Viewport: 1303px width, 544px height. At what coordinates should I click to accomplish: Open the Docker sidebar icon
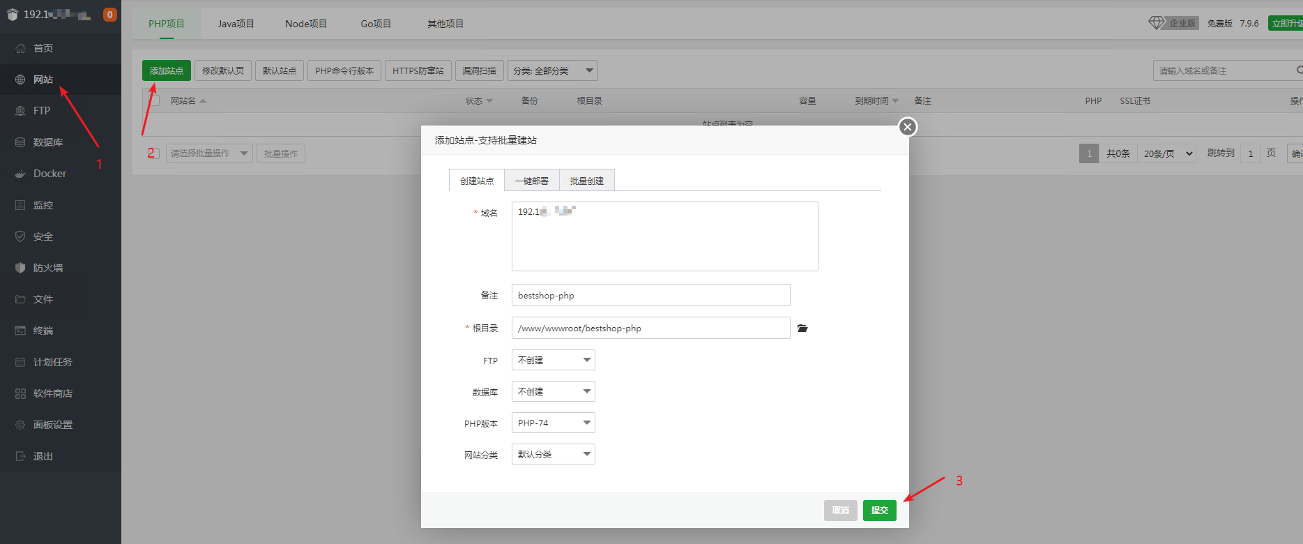pos(20,174)
